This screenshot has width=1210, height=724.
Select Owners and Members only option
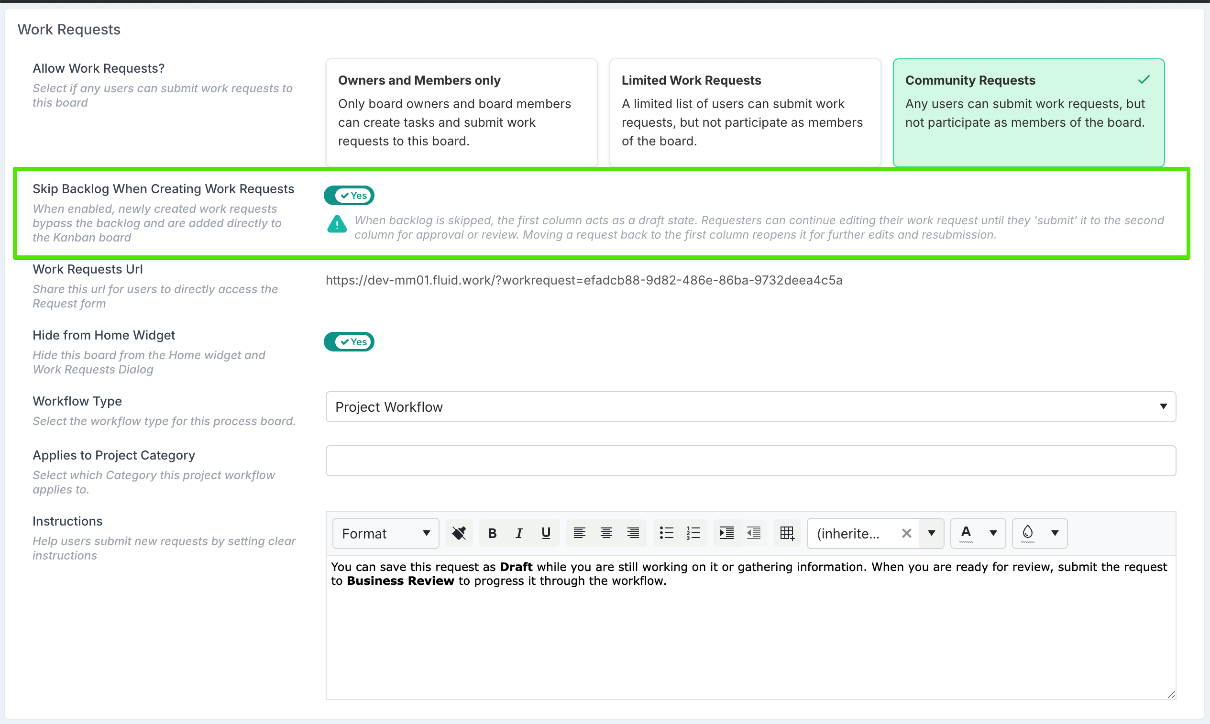(x=461, y=112)
